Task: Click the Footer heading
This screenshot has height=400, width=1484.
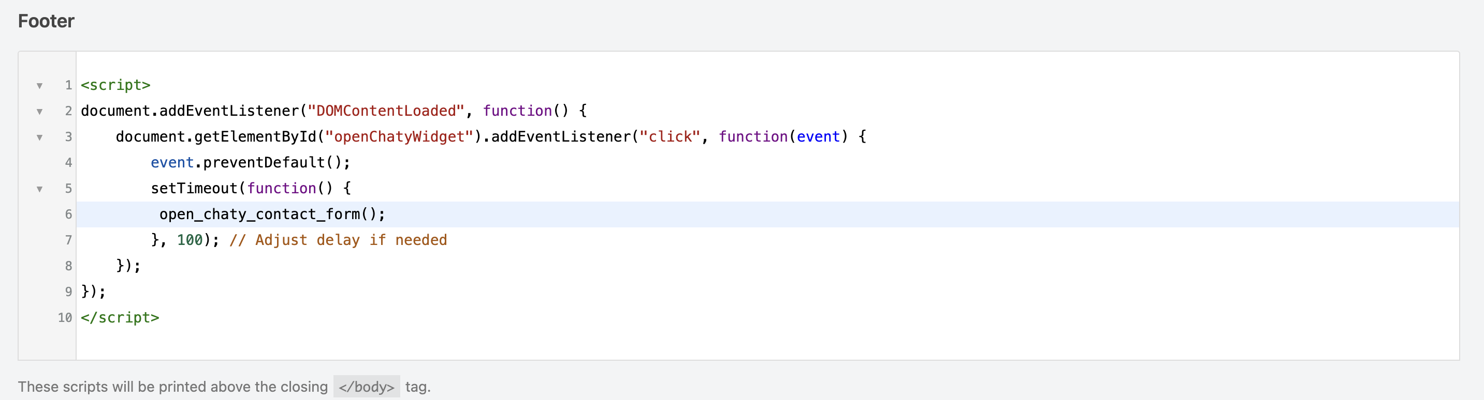Action: (46, 21)
